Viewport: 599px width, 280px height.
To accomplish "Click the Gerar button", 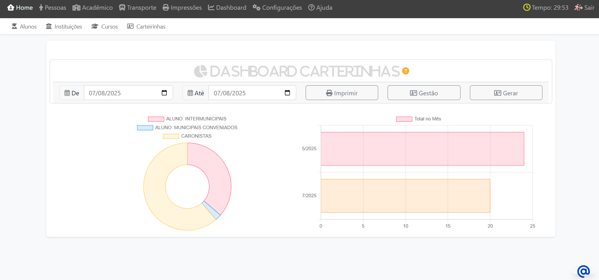I will click(506, 93).
